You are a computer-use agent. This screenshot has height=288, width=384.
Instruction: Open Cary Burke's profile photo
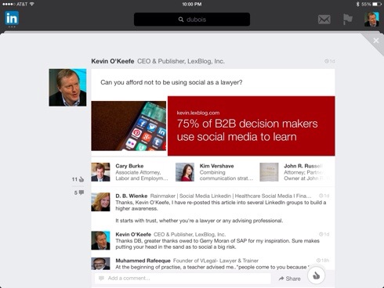(x=100, y=172)
